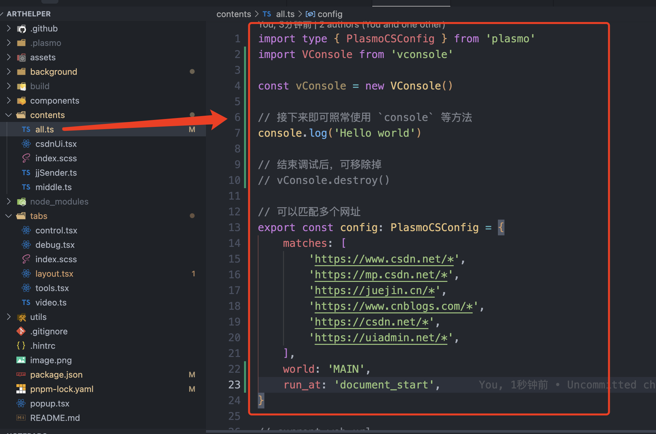Image resolution: width=656 pixels, height=434 pixels.
Task: Expand the node_modules folder
Action: click(9, 202)
